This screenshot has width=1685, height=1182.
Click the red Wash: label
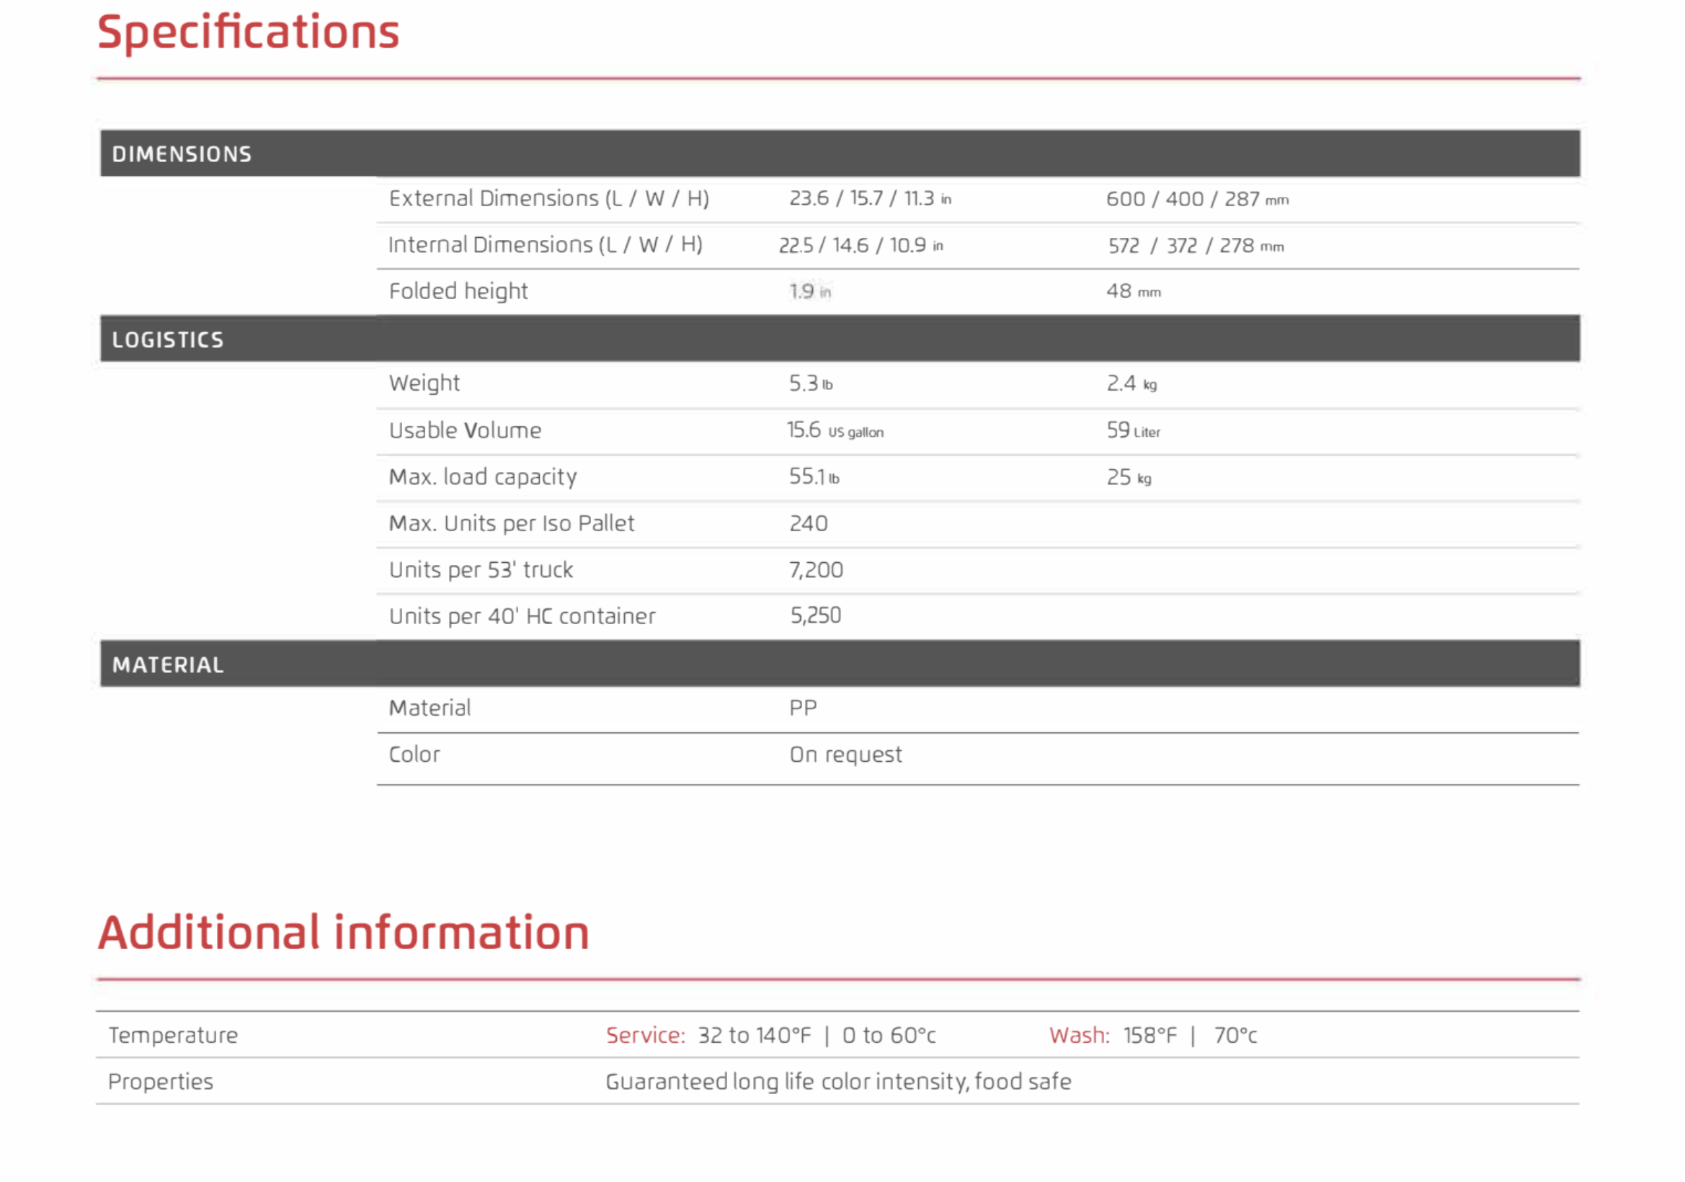(x=1078, y=1035)
